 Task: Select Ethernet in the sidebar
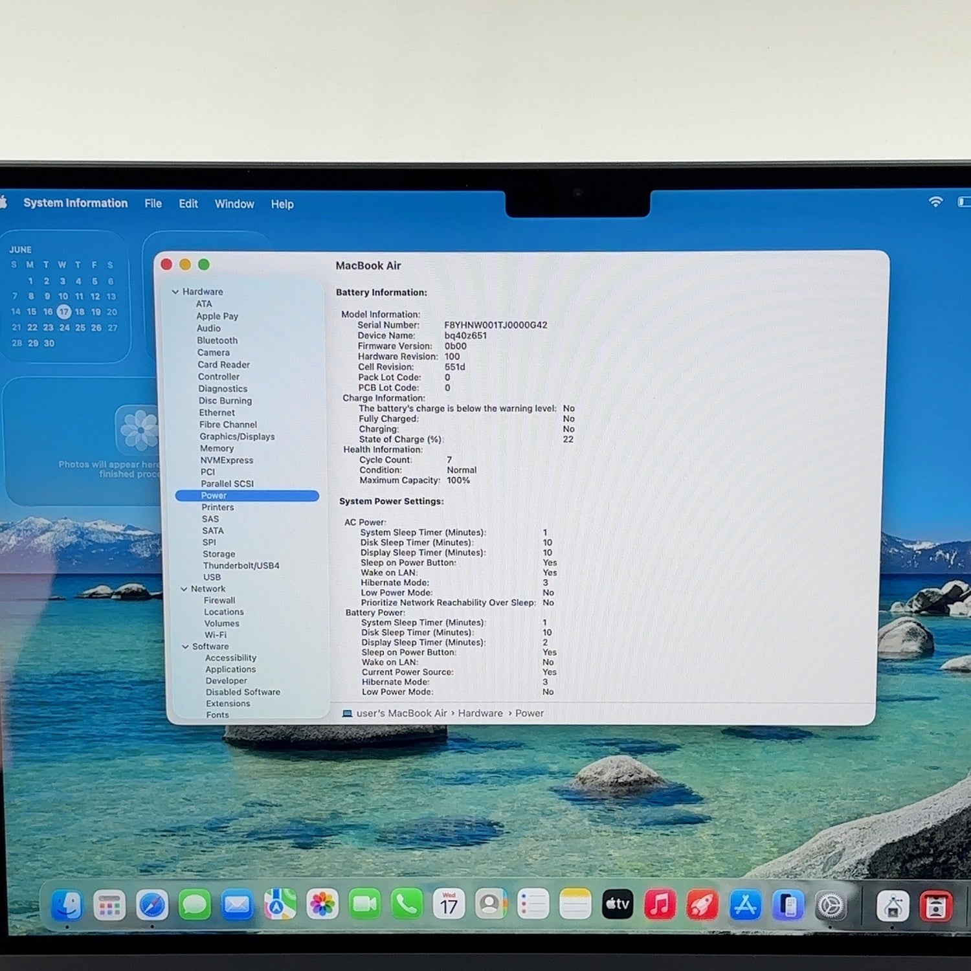217,413
